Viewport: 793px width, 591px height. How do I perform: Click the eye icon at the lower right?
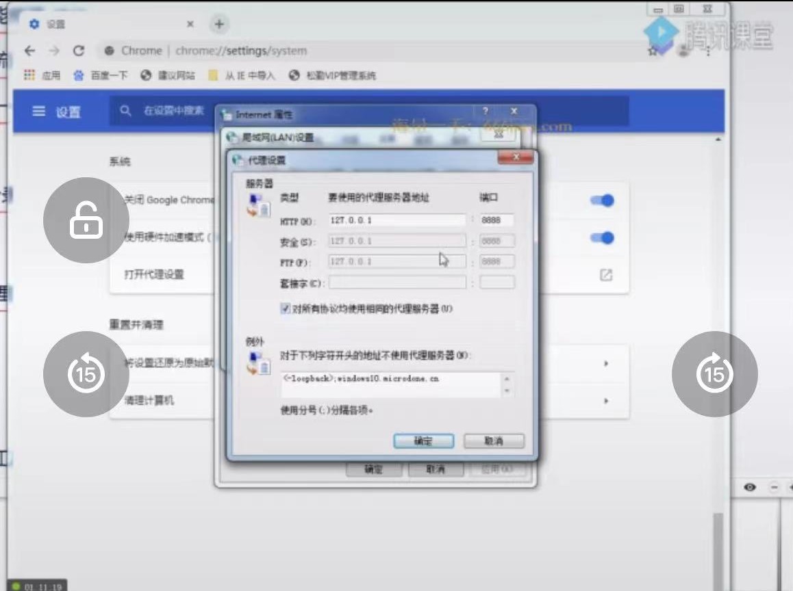point(750,487)
